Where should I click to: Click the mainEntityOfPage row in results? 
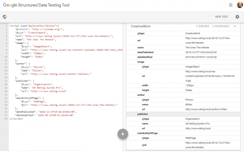click(x=183, y=133)
